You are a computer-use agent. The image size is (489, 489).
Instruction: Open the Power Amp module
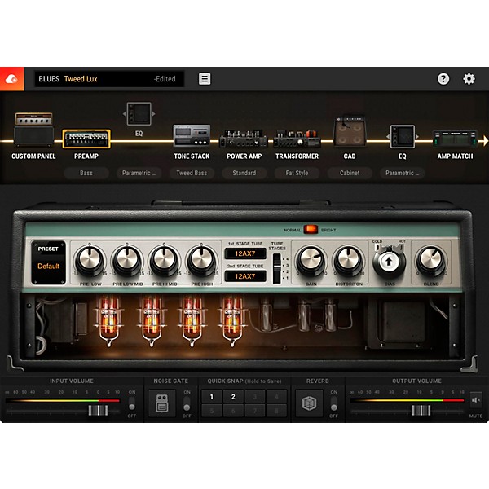(243, 138)
